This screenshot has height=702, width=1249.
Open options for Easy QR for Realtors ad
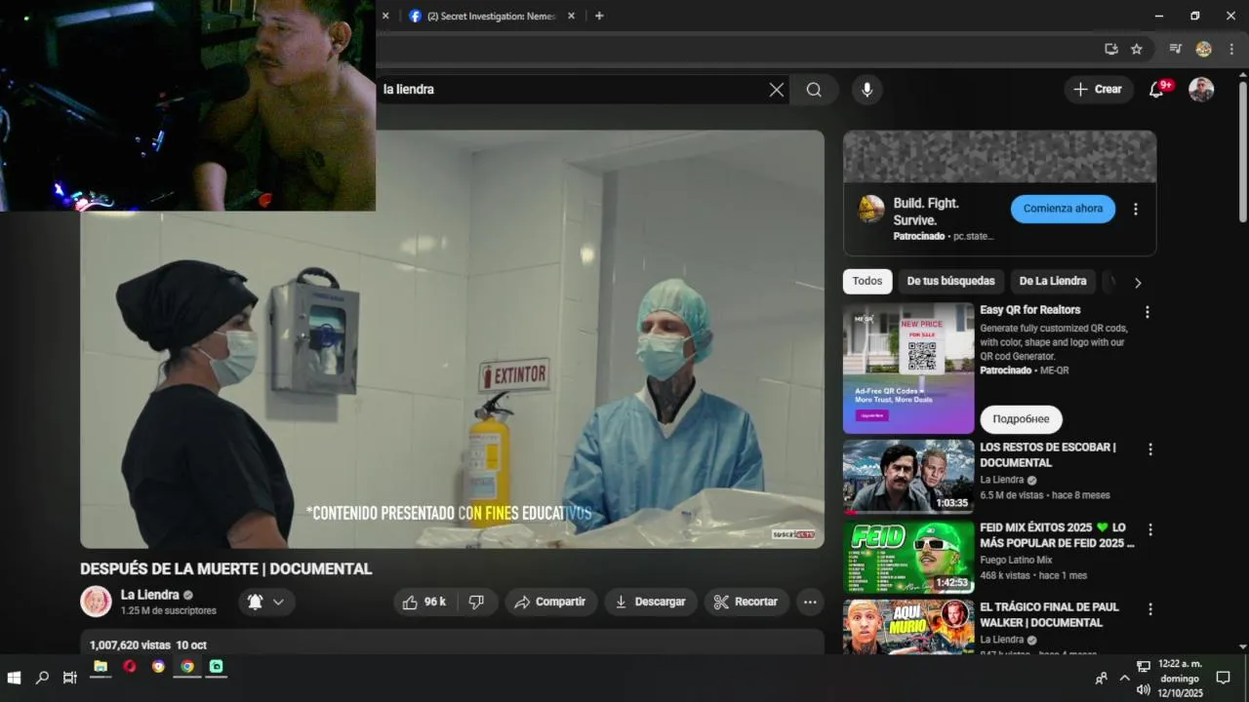pyautogui.click(x=1148, y=312)
